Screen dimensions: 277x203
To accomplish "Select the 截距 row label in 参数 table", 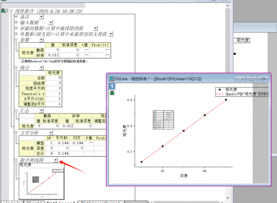I will pyautogui.click(x=40, y=50).
